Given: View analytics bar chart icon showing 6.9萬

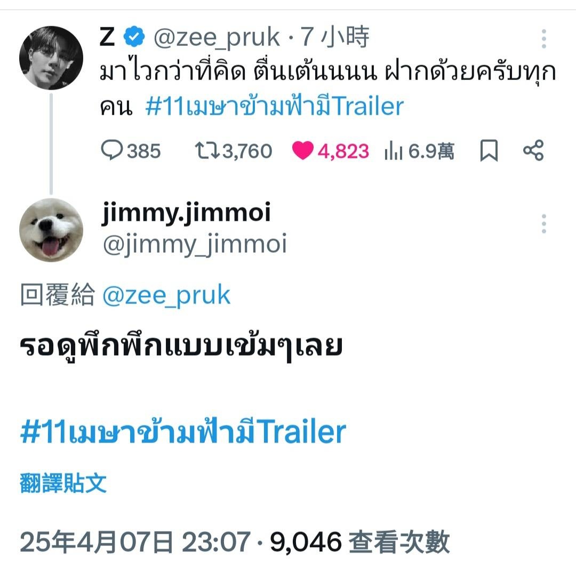Looking at the screenshot, I should 394,151.
